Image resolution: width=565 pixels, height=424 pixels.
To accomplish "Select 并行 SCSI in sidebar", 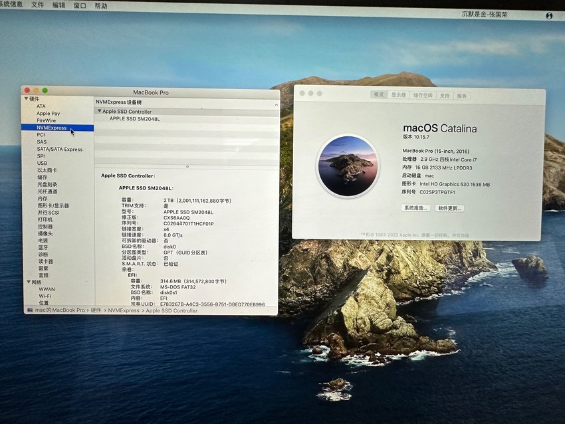I will coord(49,212).
